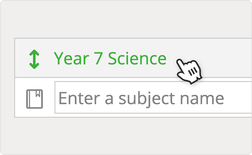Screen dimensions: 252x155
Task: Click the word Year in the green title
Action: 71,59
